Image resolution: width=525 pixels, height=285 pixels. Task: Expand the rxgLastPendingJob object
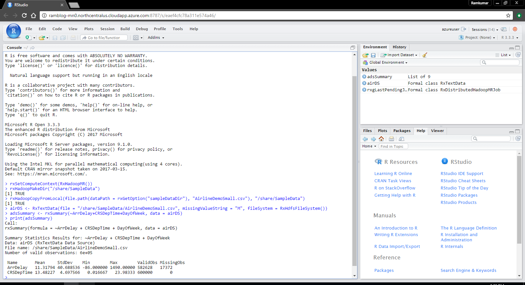pyautogui.click(x=364, y=90)
